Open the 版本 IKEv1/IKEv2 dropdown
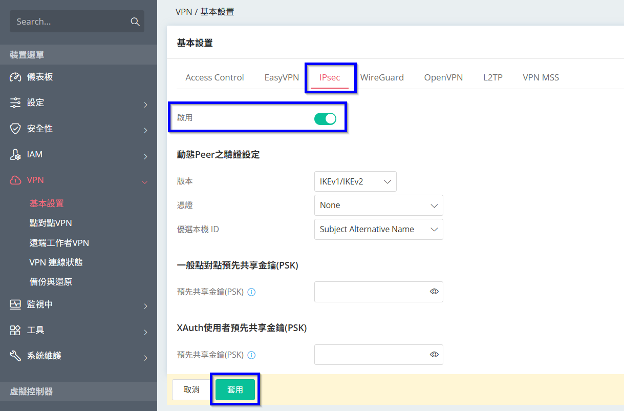624x411 pixels. [355, 181]
